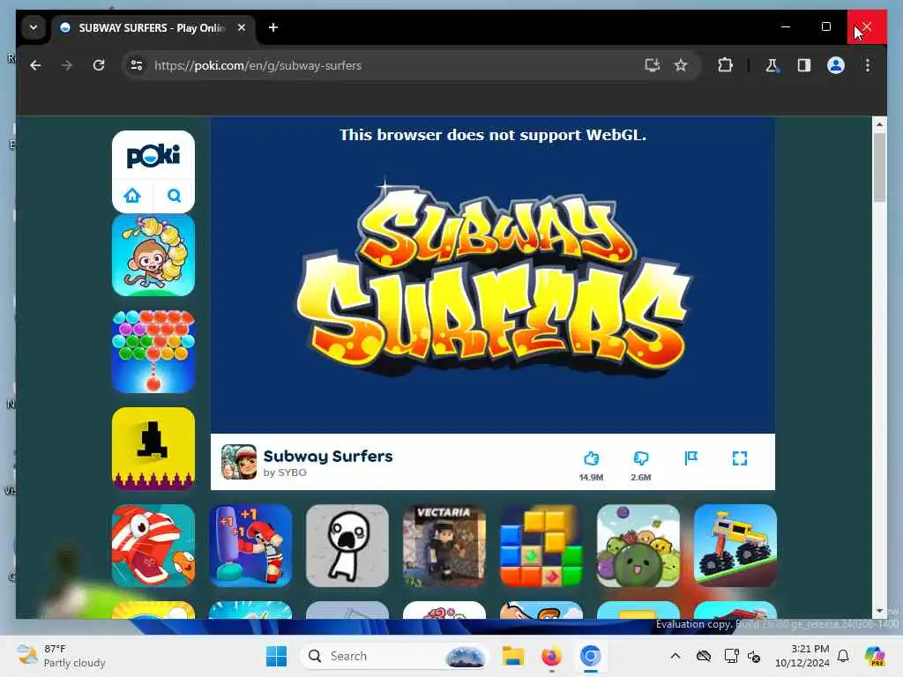Show hidden system tray icons
This screenshot has width=903, height=677.
675,656
